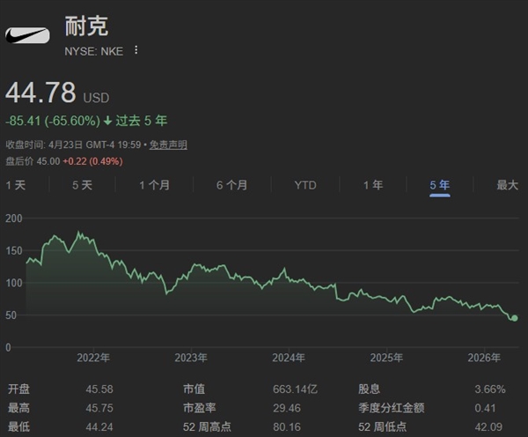Open the three-dot menu beside NYSE: NKE
528x437 pixels.
pyautogui.click(x=136, y=50)
